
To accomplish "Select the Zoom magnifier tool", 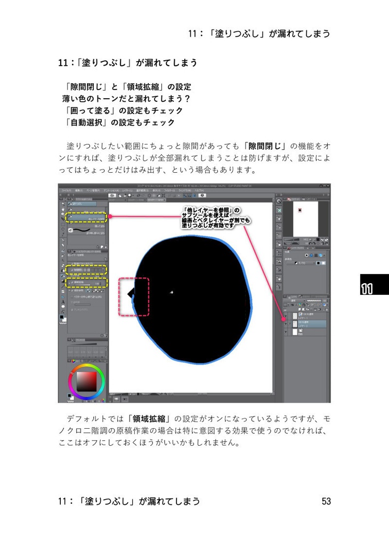I will [63, 204].
